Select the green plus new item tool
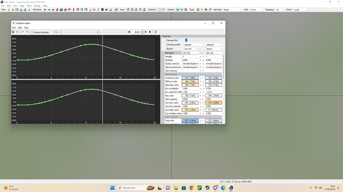 [45, 10]
